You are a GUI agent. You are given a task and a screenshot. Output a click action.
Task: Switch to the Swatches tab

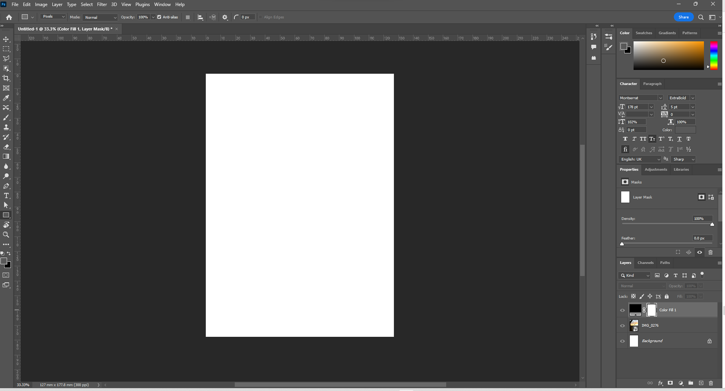(x=644, y=33)
